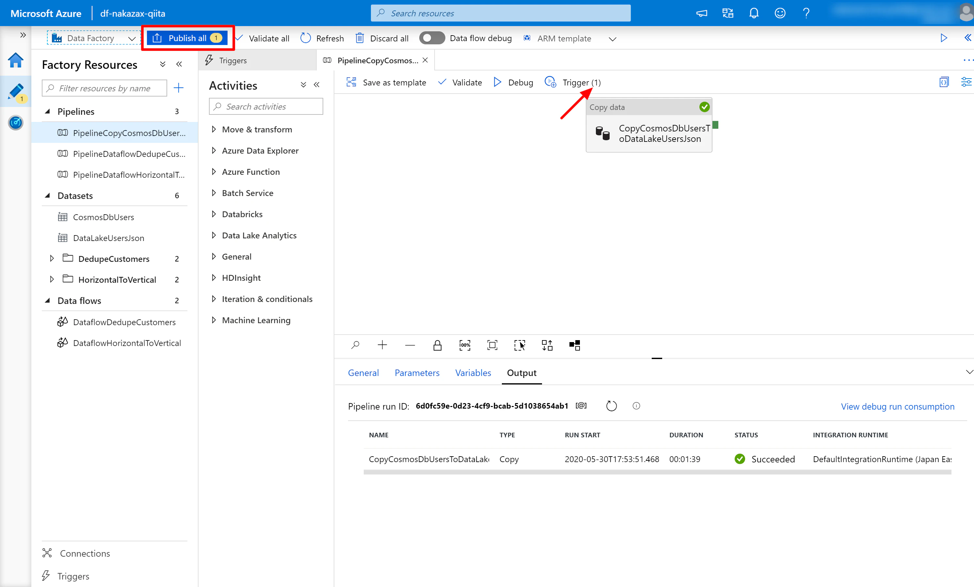Open the switch directory icon in header
974x587 pixels.
click(728, 13)
